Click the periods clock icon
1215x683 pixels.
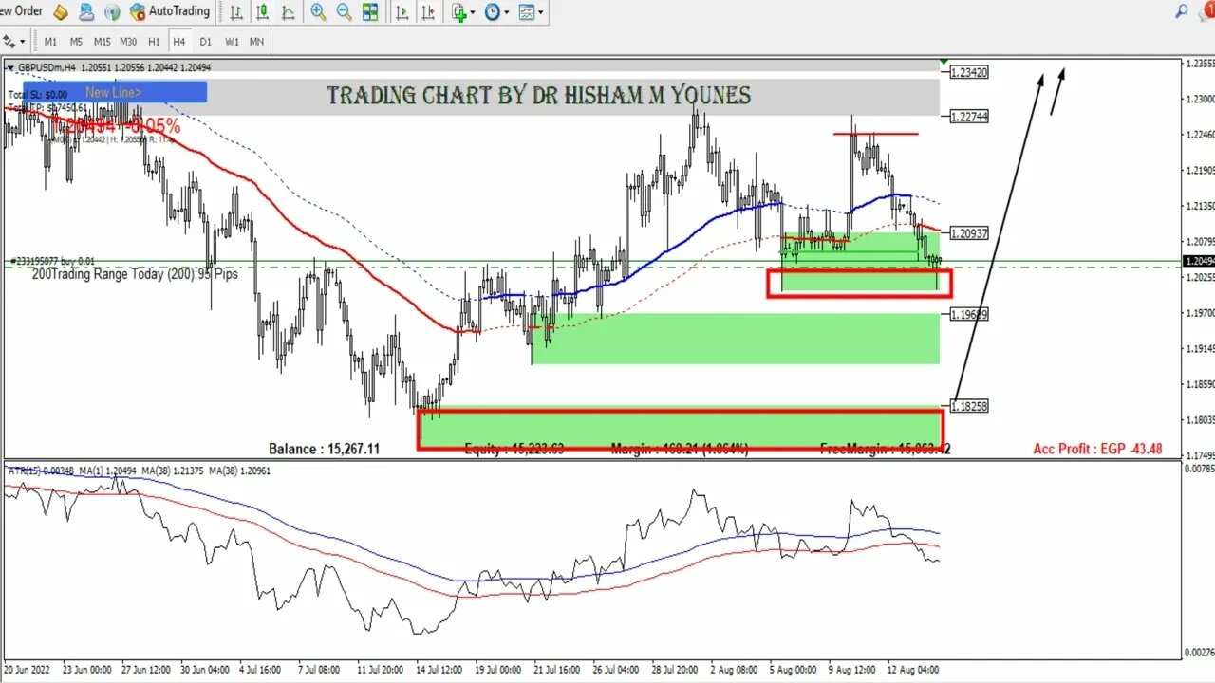tap(493, 12)
